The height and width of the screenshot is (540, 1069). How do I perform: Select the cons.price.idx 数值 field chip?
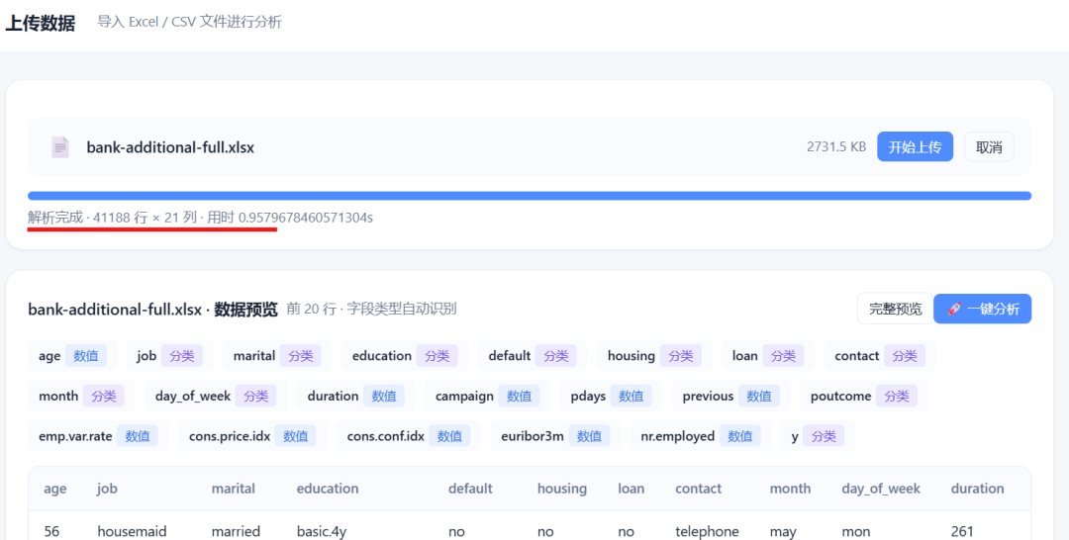(x=252, y=436)
